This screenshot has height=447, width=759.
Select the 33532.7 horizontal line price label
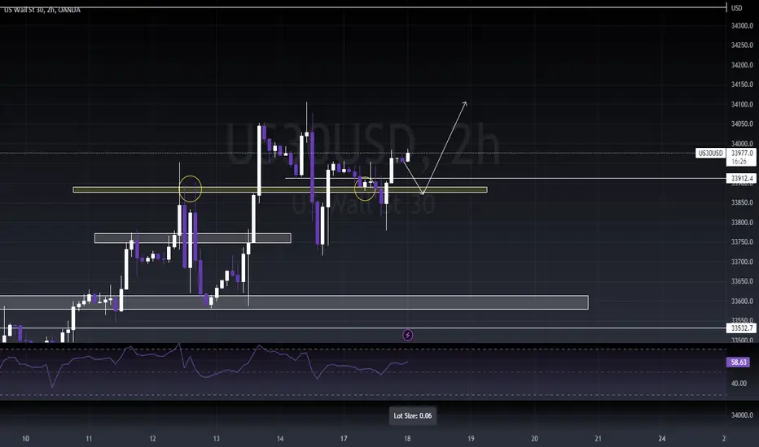[x=742, y=328]
